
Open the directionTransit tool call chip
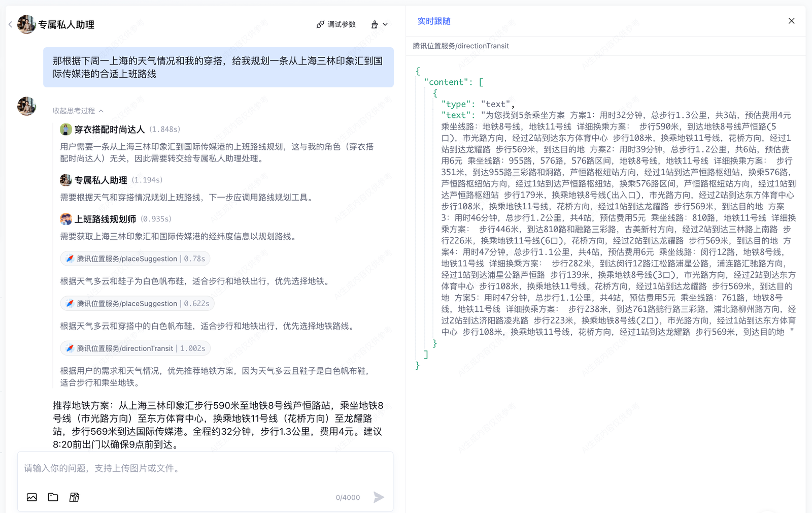click(x=135, y=348)
